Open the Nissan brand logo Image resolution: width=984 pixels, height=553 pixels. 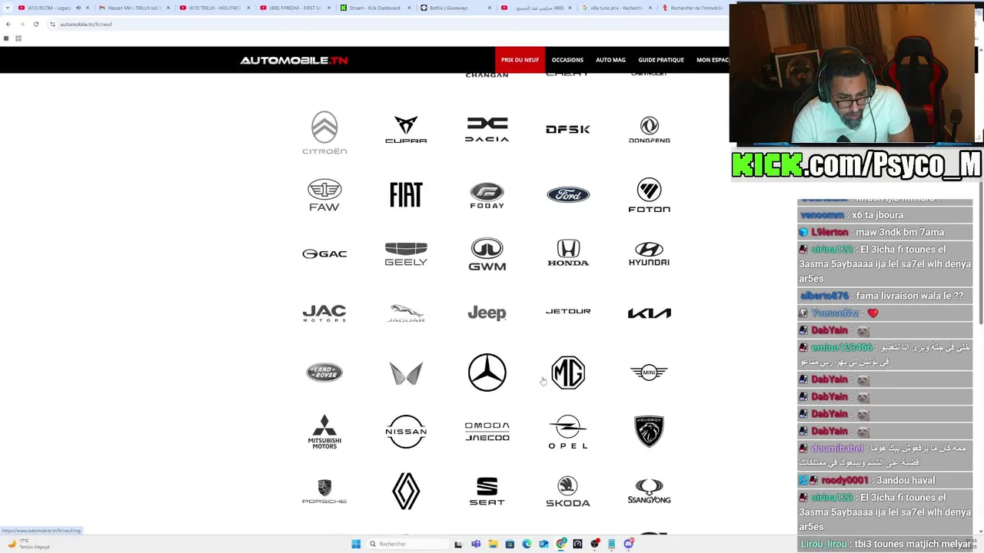406,432
